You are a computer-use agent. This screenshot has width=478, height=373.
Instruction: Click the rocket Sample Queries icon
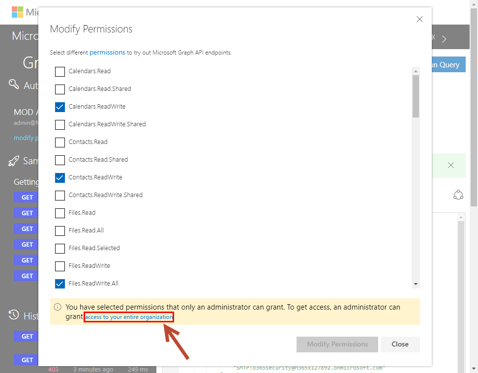tap(14, 161)
